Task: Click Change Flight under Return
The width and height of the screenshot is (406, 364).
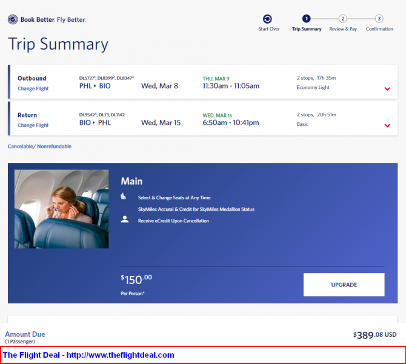Action: [33, 125]
